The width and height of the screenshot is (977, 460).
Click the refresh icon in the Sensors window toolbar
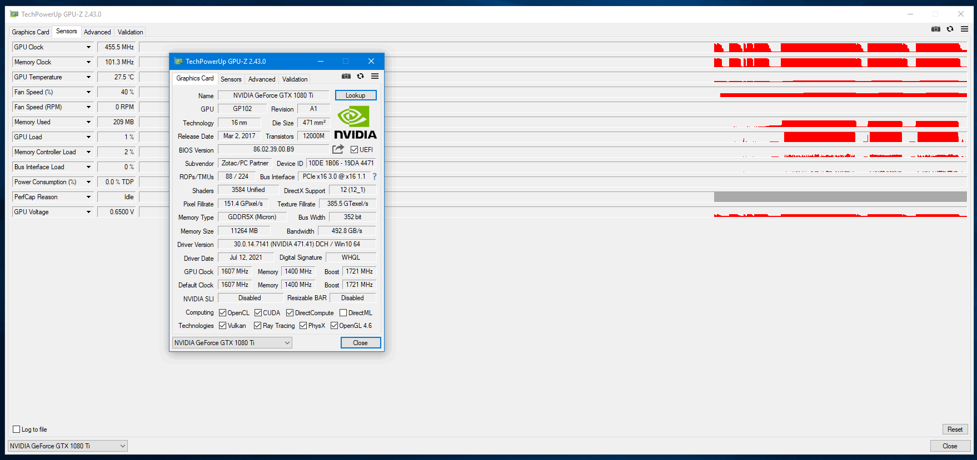pos(950,29)
